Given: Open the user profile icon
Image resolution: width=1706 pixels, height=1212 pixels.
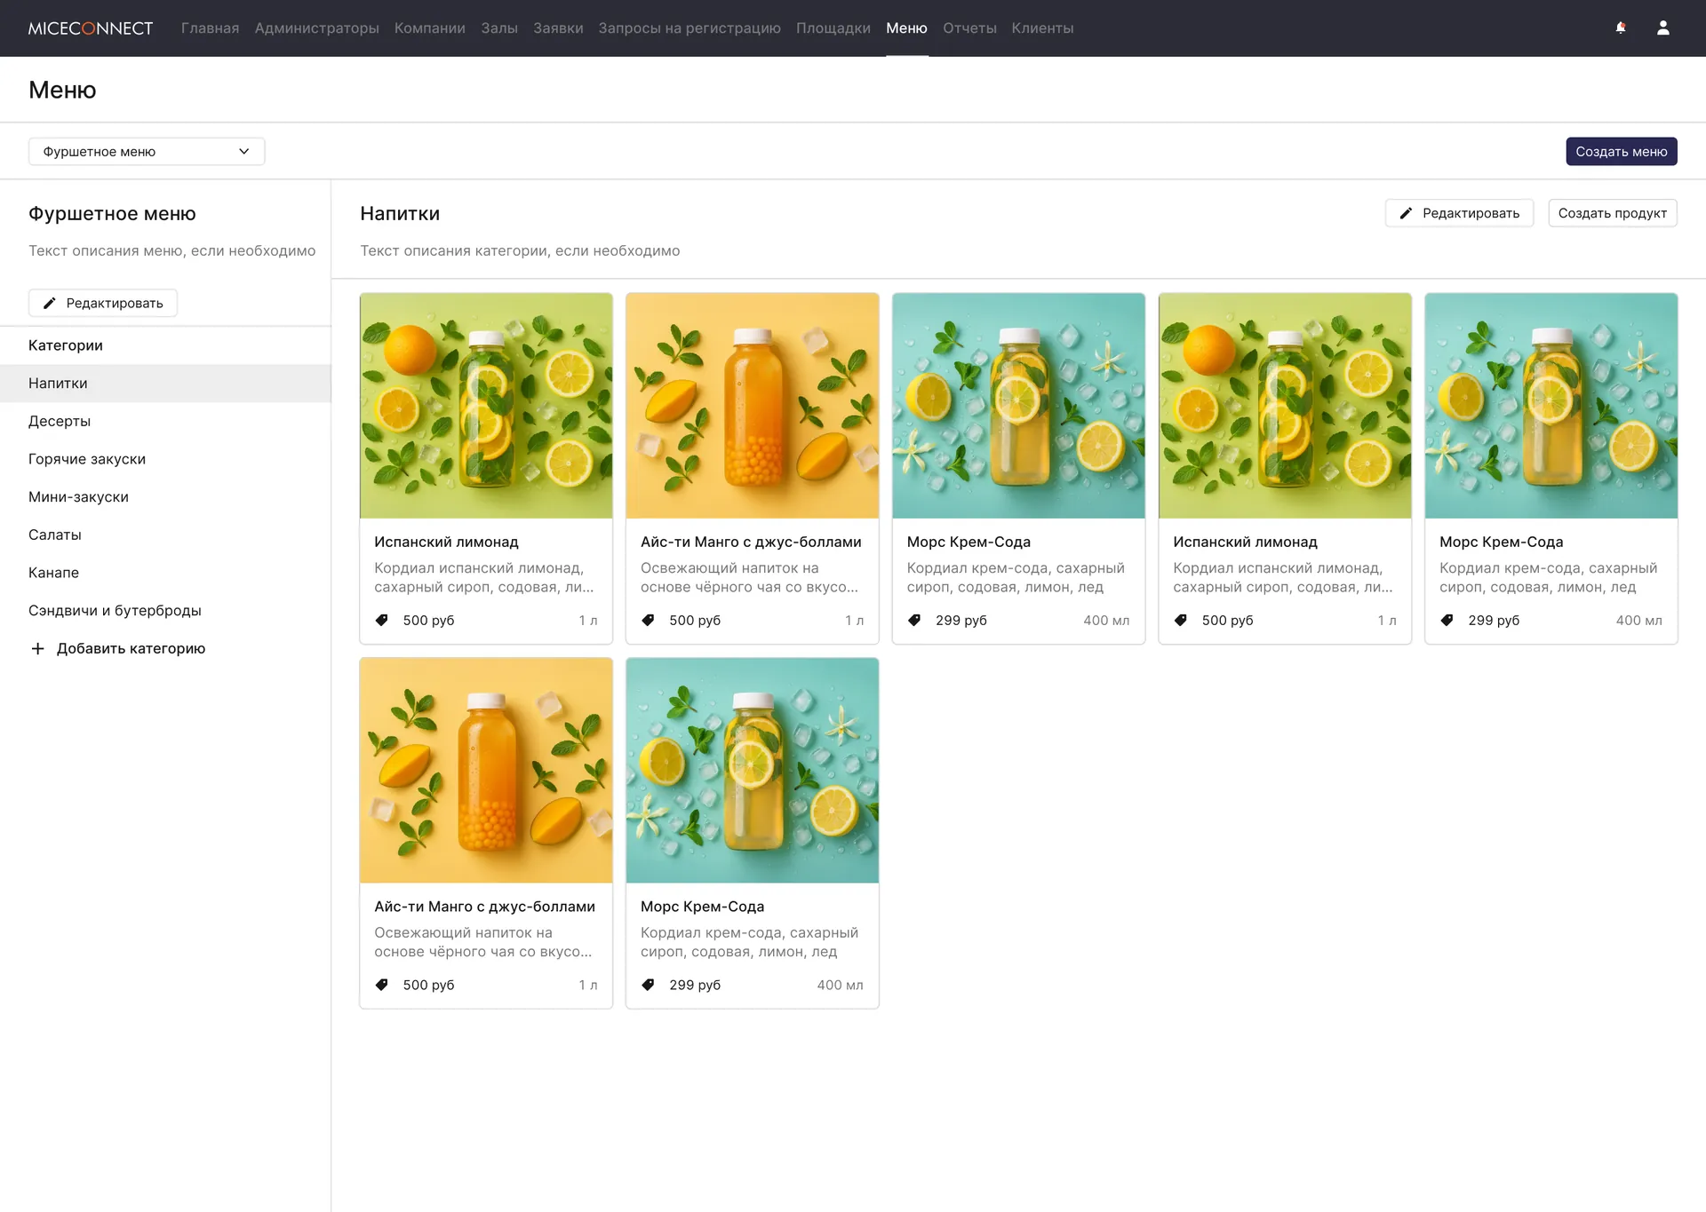Looking at the screenshot, I should (1663, 28).
